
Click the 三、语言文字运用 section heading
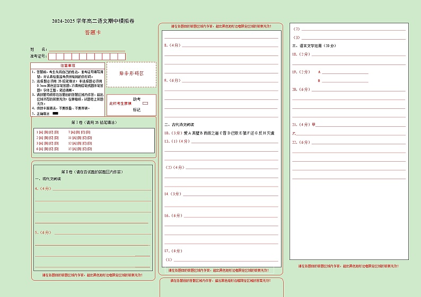coord(314,46)
